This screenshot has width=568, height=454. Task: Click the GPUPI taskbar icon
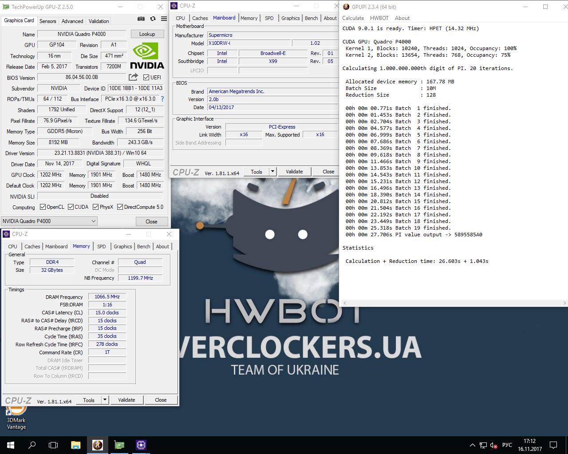click(97, 445)
